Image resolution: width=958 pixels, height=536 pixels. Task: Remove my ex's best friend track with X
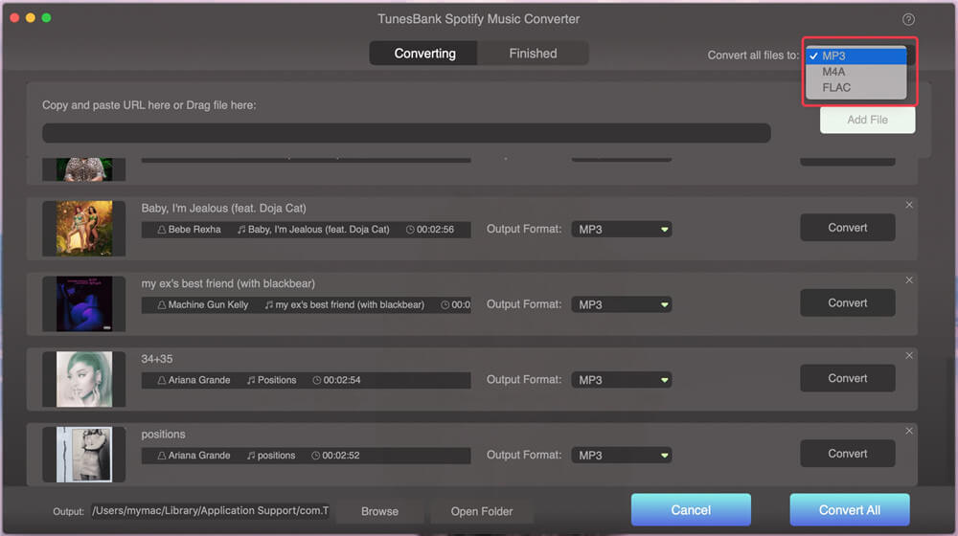tap(909, 280)
